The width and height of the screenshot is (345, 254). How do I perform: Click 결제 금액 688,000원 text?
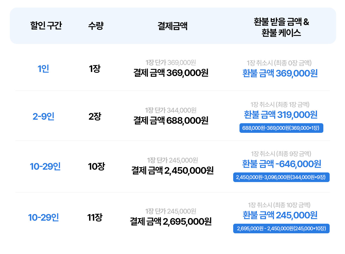(x=171, y=121)
